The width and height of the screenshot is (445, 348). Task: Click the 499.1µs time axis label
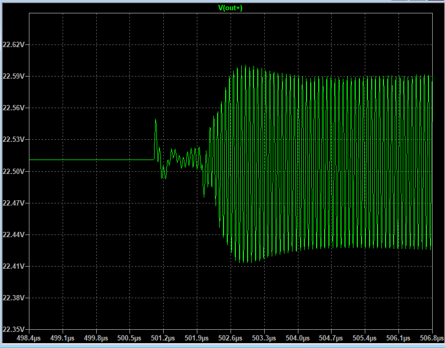click(62, 338)
